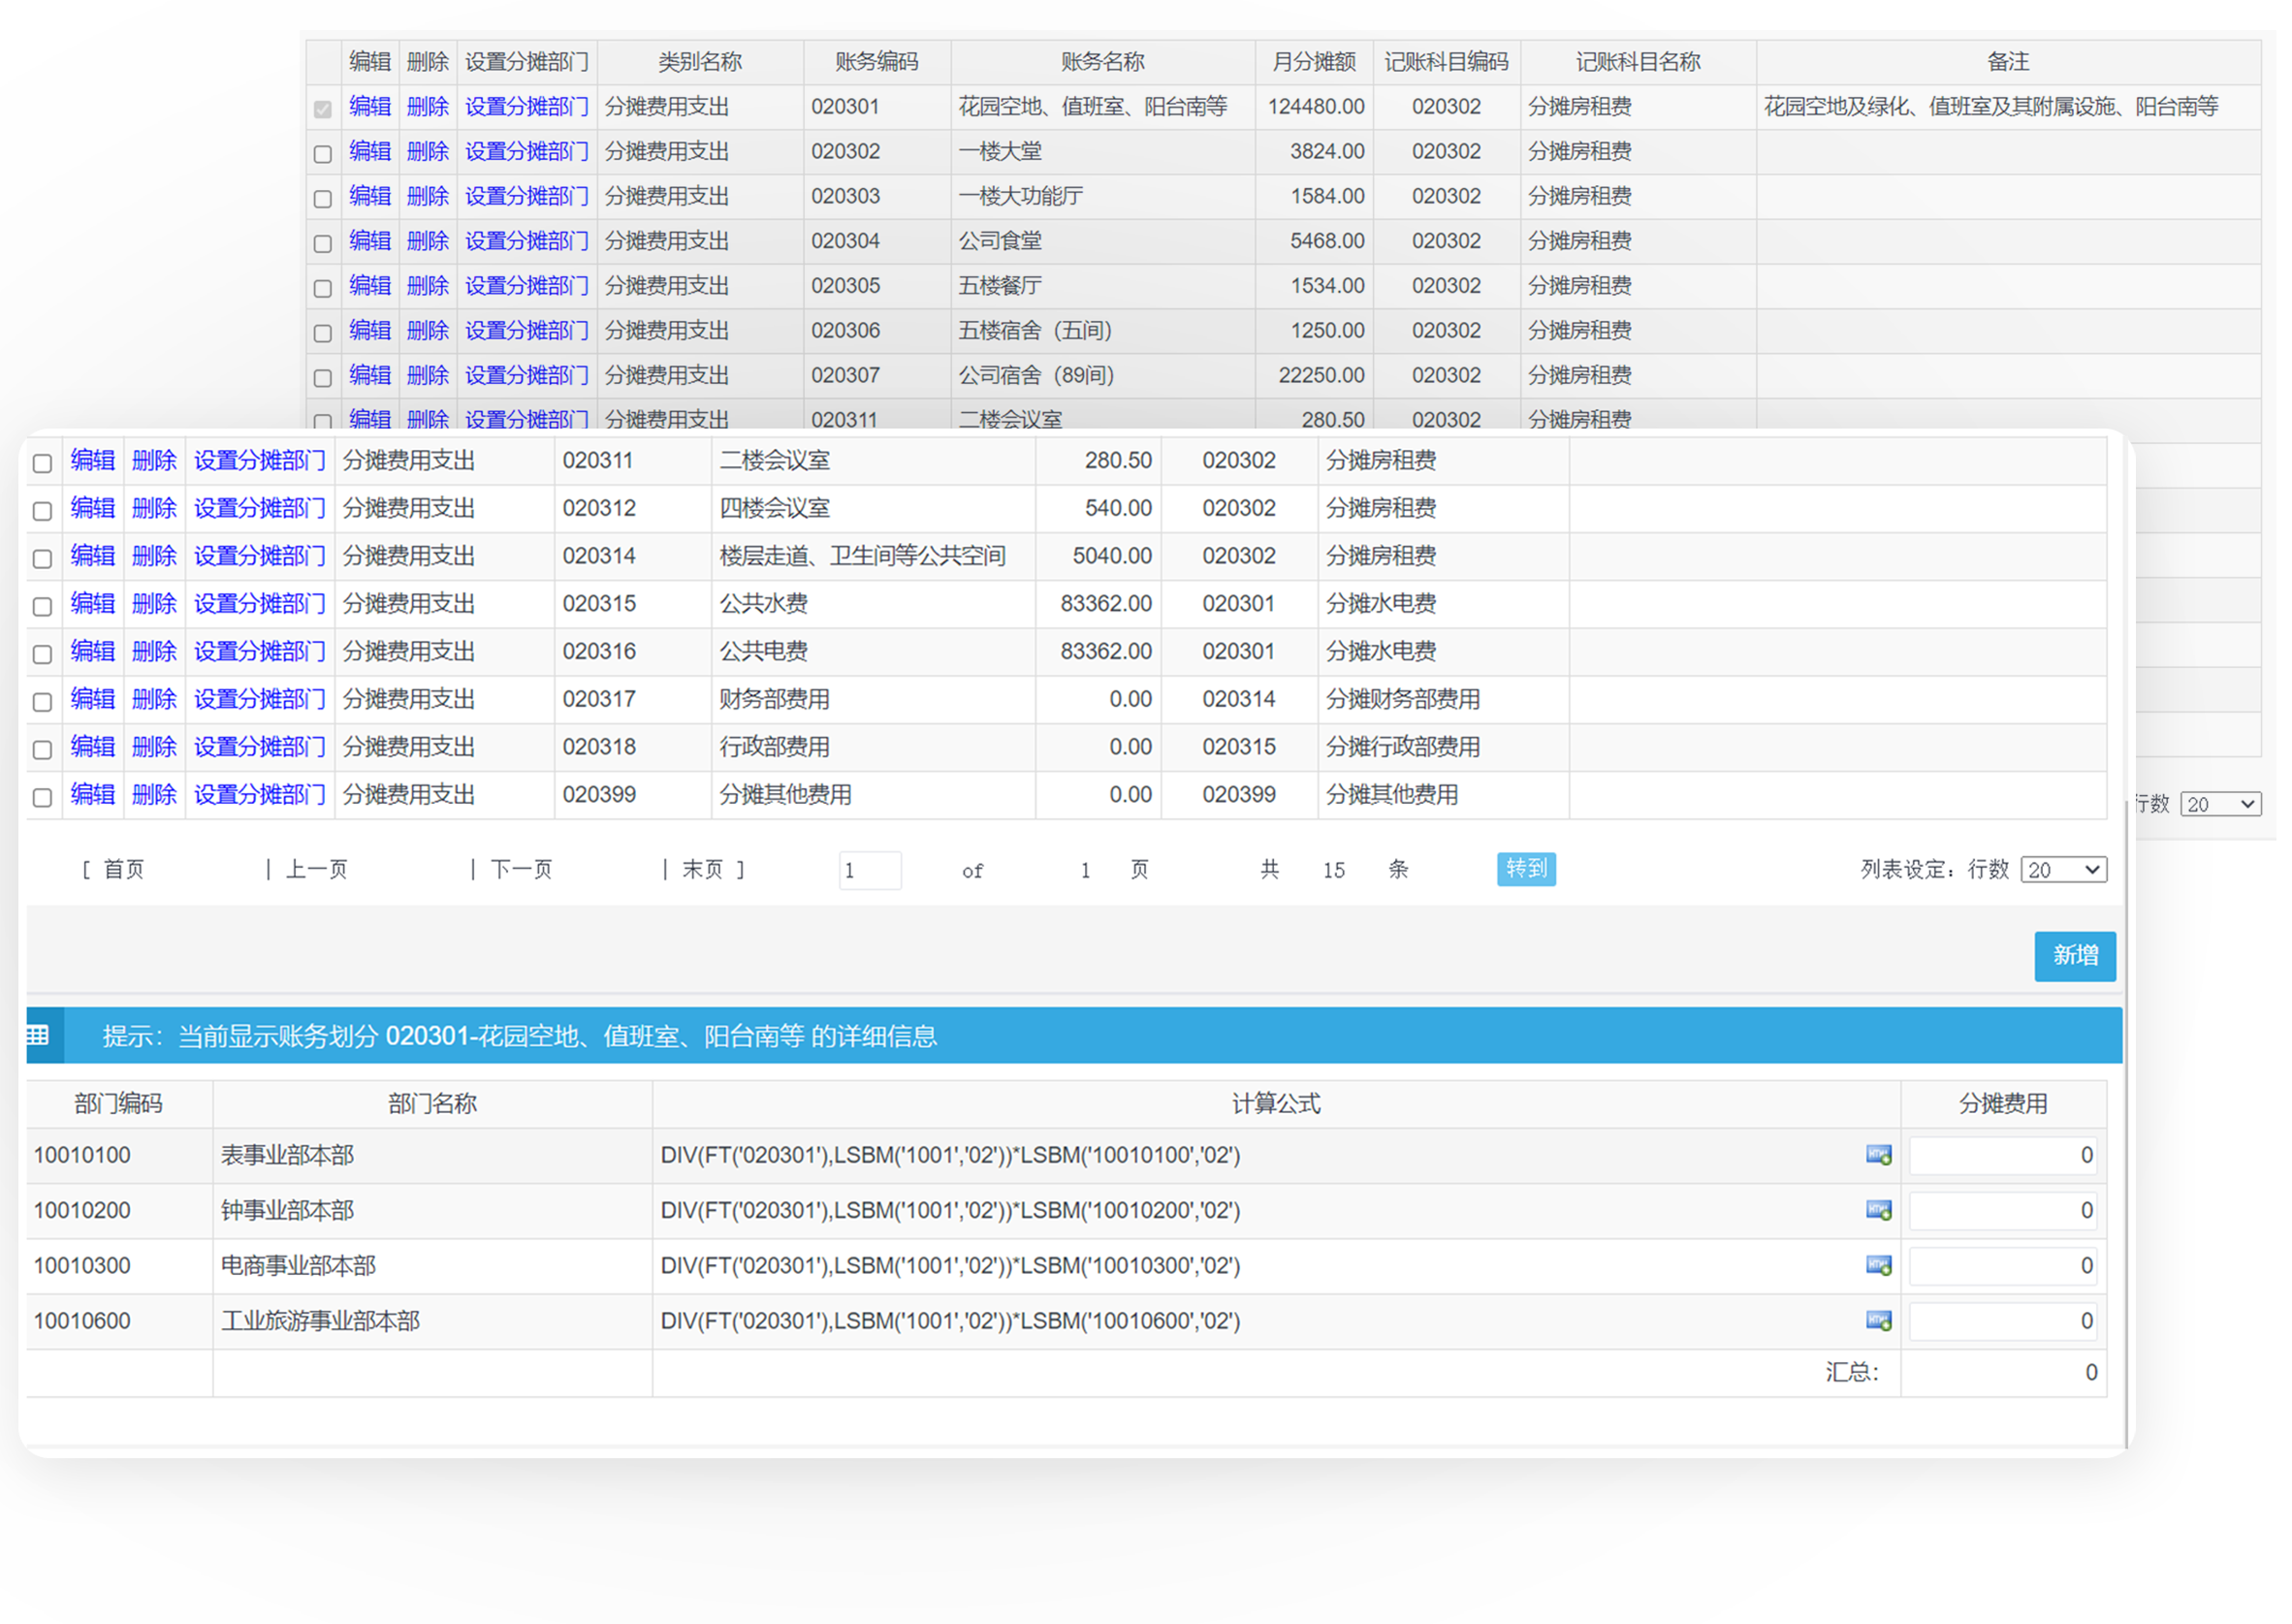Toggle checkbox for 020399 分摊其他费用 row
Screen dimensions: 2292x1624
tap(42, 797)
